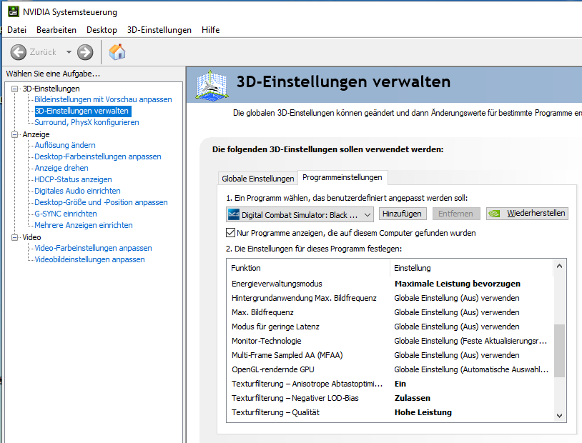The height and width of the screenshot is (443, 582).
Task: Select Multi-Frame Sampled AA (MFAA) row
Action: (390, 355)
